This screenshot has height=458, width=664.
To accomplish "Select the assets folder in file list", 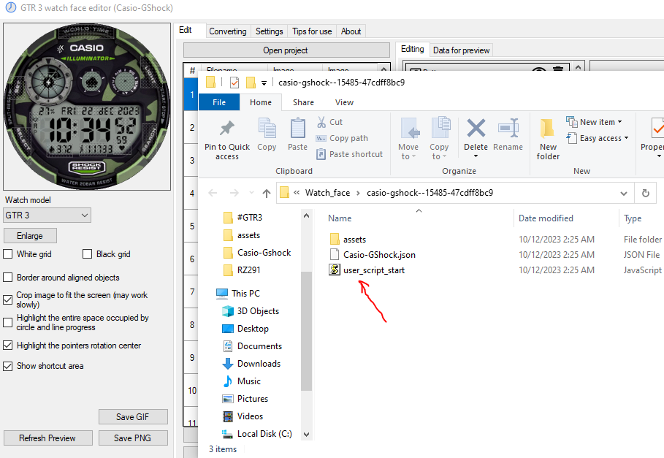I will click(347, 240).
